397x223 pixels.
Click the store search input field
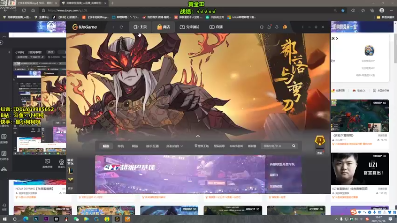(x=276, y=146)
